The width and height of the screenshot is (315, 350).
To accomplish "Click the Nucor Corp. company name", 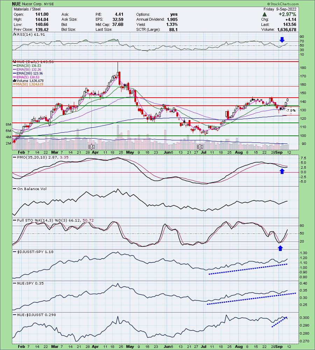I will click(x=31, y=4).
